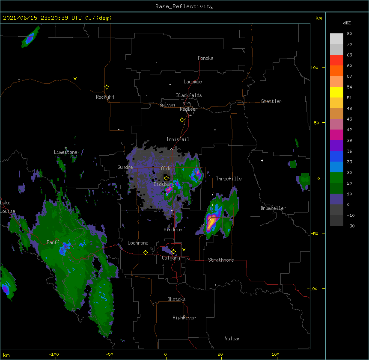
Task: Click the HighRiver label
Action: click(x=184, y=318)
